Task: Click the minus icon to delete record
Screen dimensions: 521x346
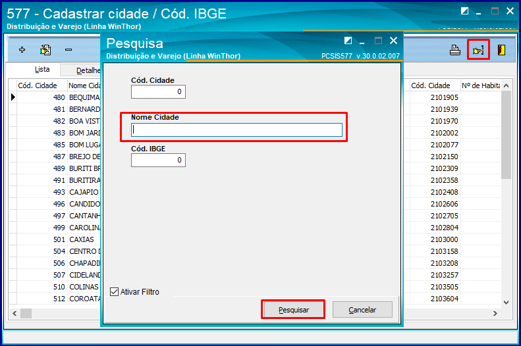Action: [x=69, y=50]
